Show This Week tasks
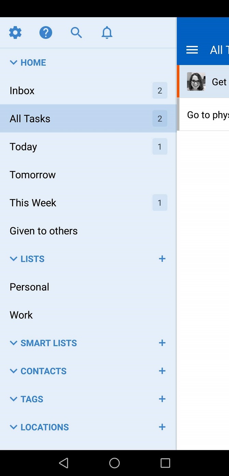 pyautogui.click(x=33, y=203)
